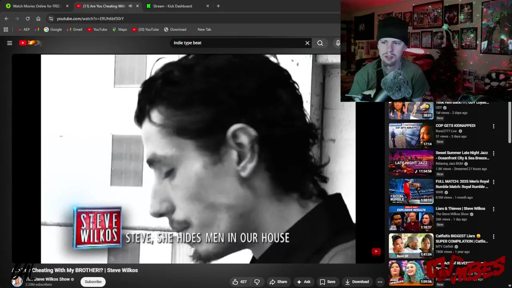
Task: Open options for Catfish's BIGGEST Liars video
Action: coord(494,237)
